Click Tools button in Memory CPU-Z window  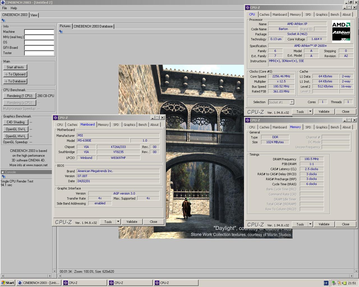(300, 224)
